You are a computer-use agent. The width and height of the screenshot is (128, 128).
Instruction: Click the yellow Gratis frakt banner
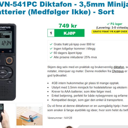click(x=110, y=32)
